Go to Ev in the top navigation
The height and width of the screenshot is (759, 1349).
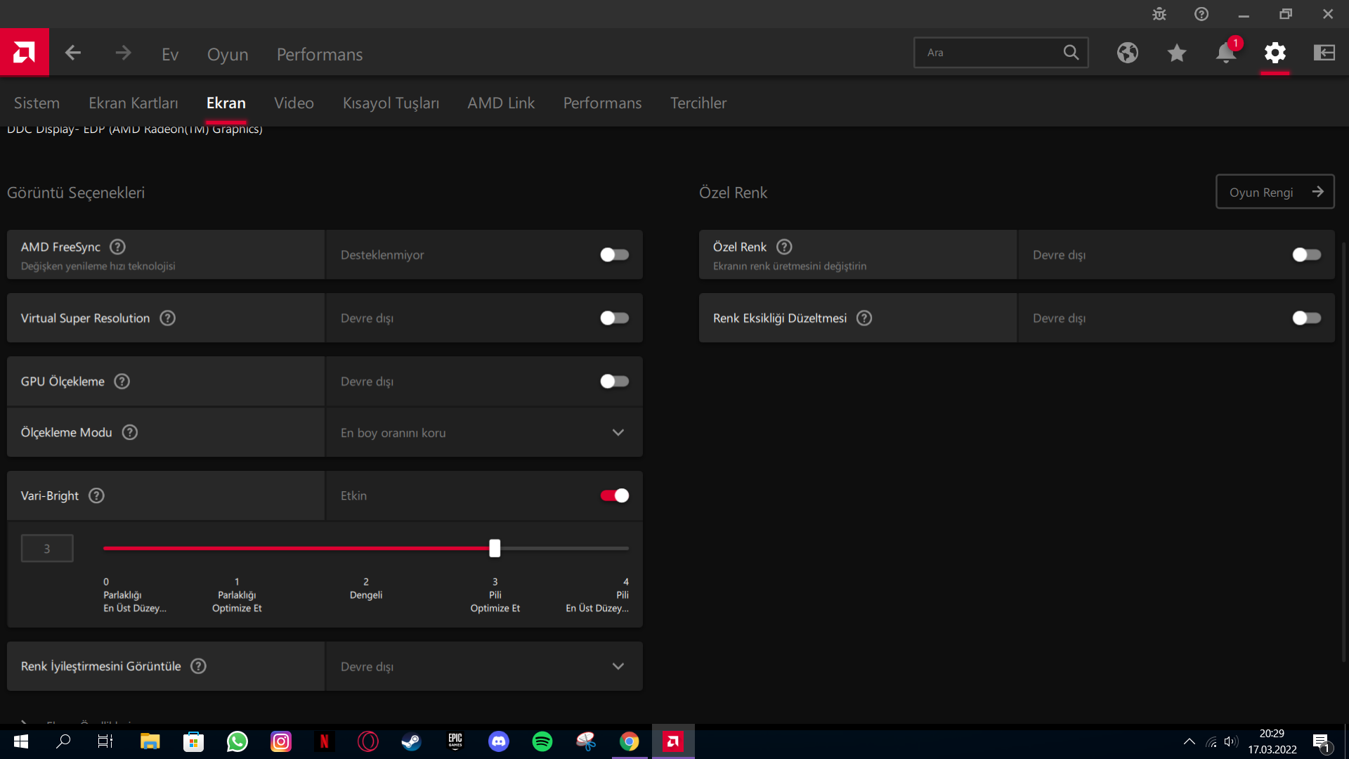click(x=170, y=54)
